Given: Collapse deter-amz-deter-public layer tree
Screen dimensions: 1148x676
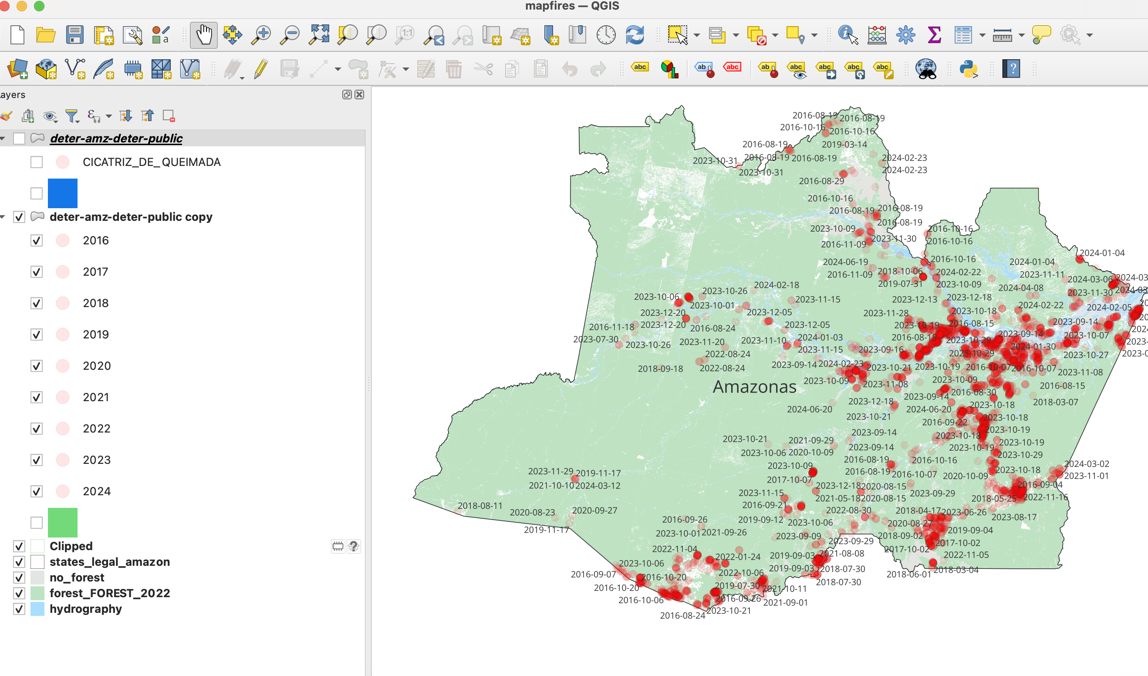Looking at the screenshot, I should (x=3, y=139).
